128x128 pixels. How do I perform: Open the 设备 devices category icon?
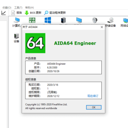tap(16, 38)
